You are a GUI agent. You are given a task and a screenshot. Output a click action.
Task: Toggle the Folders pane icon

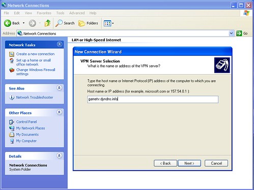point(81,23)
